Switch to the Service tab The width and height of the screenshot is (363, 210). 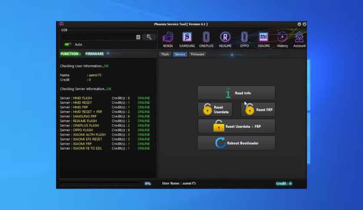coord(180,54)
